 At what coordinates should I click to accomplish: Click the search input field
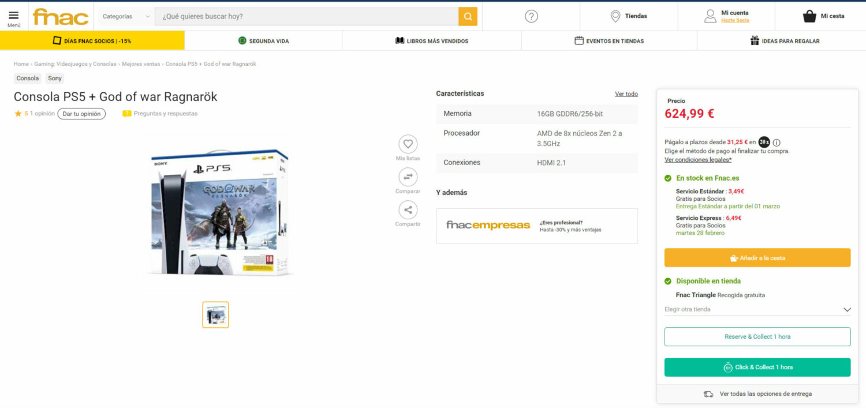click(306, 16)
